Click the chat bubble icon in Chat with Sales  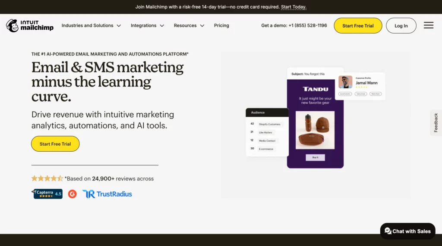tap(388, 231)
